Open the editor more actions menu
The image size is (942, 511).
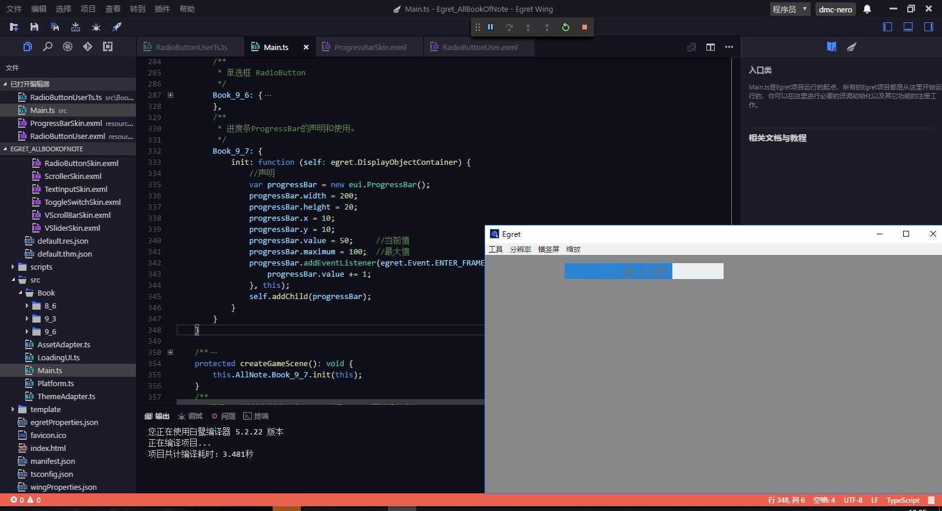point(729,47)
